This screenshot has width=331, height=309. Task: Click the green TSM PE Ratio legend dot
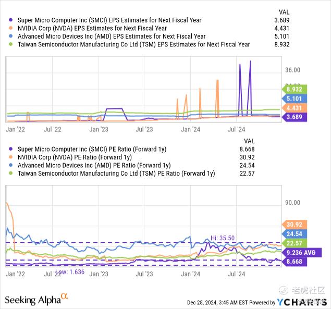tap(11, 174)
